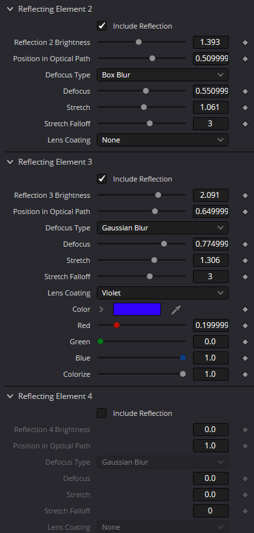Click the Green value field 0.0
This screenshot has width=254, height=533.
tap(210, 342)
